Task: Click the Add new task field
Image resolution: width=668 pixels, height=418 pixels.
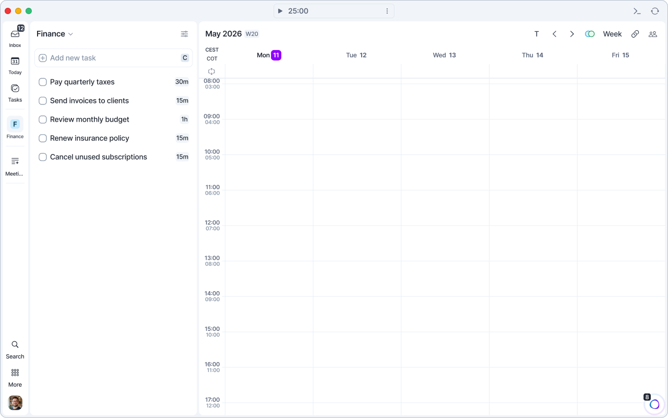Action: [114, 58]
